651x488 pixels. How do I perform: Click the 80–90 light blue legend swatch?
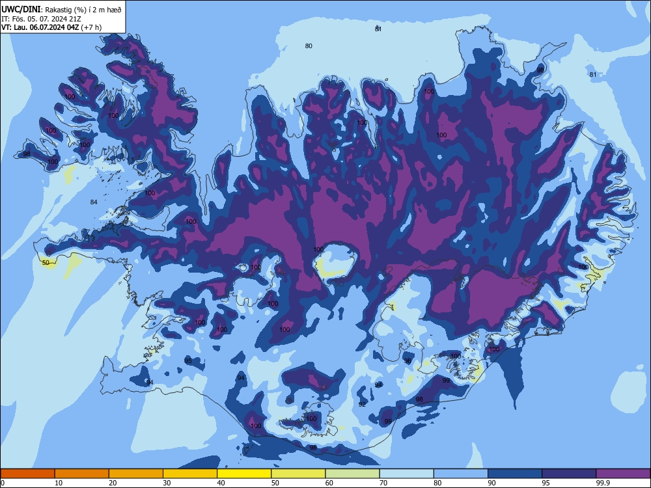point(461,474)
